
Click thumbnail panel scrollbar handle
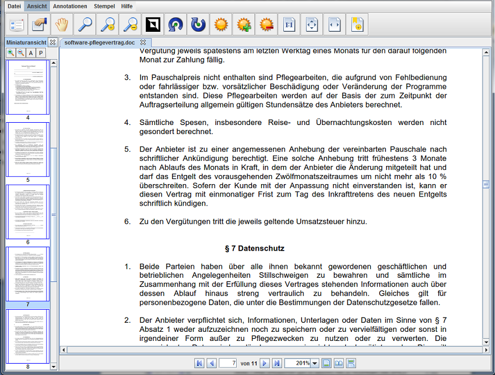(x=54, y=215)
